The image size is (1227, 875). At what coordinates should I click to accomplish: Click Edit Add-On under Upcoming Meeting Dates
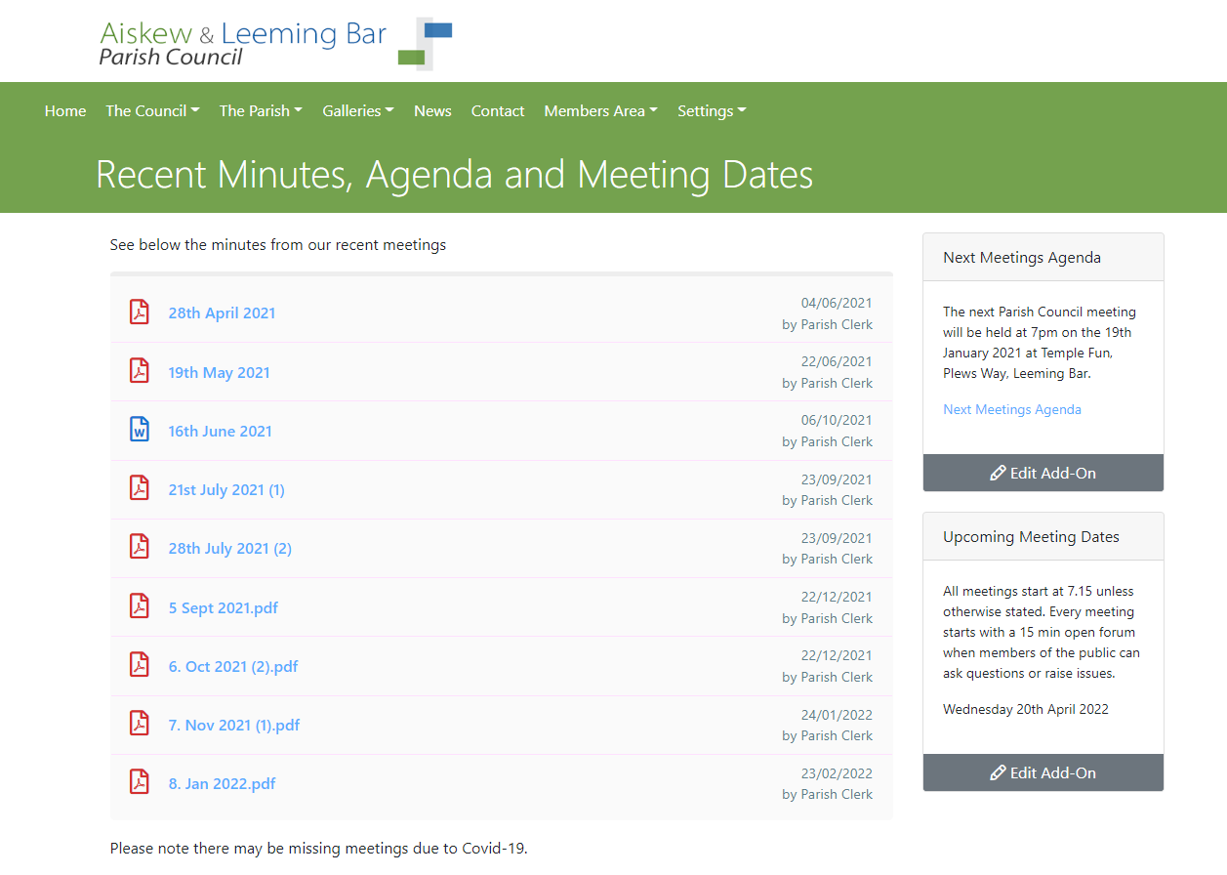[1043, 772]
